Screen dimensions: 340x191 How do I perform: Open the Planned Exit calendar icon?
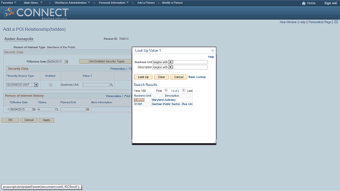point(88,109)
